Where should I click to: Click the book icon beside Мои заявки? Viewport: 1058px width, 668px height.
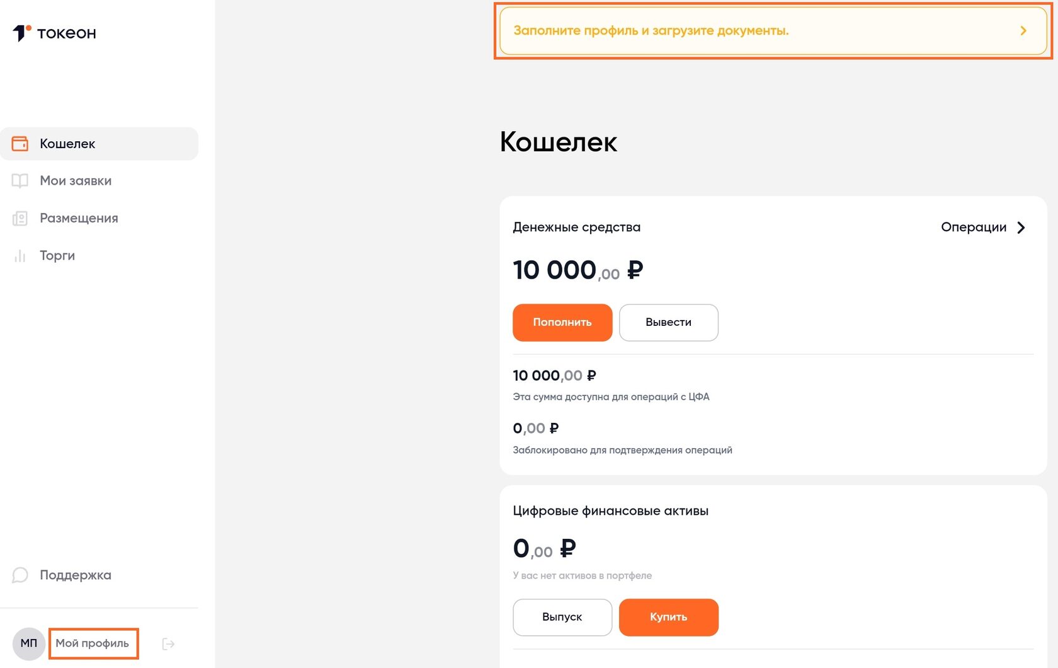tap(20, 181)
